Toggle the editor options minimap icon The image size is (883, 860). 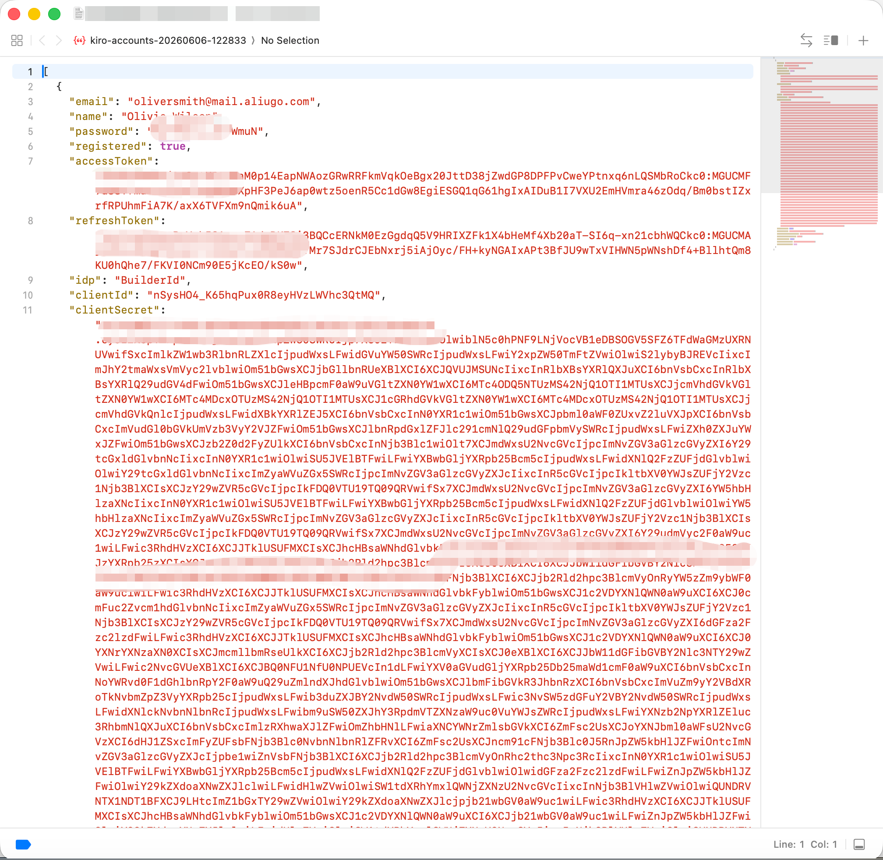(x=830, y=41)
